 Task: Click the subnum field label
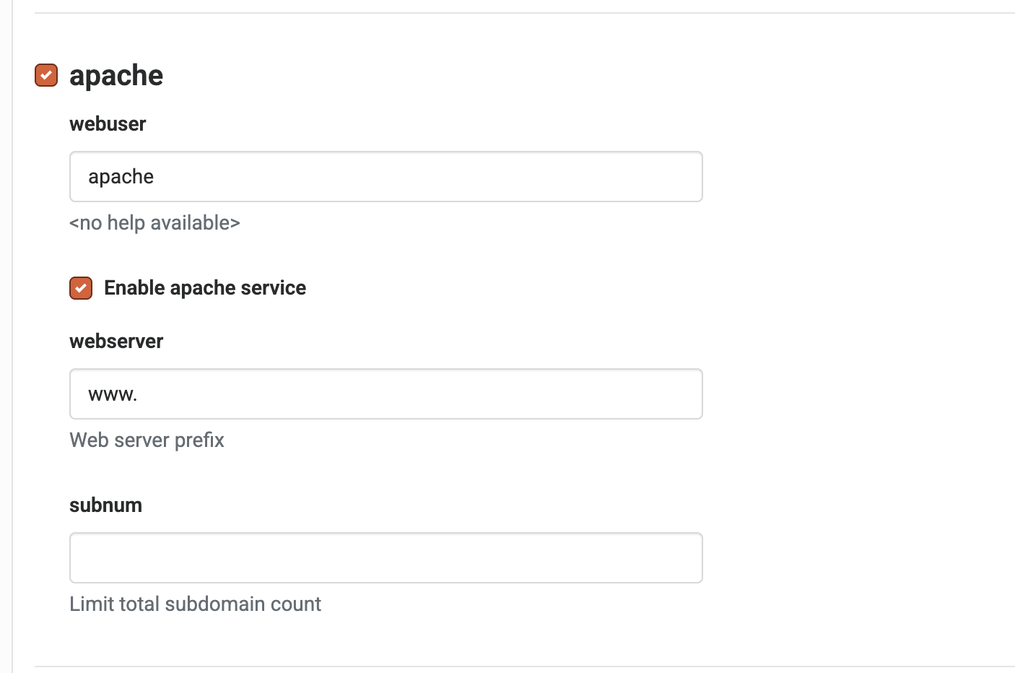click(x=105, y=505)
